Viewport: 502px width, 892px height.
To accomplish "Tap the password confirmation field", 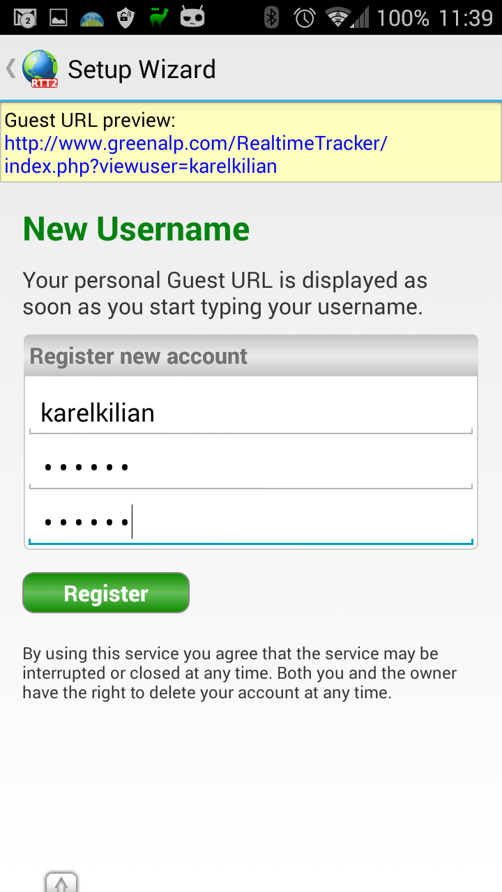I will tap(251, 522).
